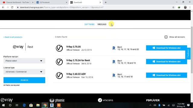Open orange recorder app in taskbar
The image size is (193, 108).
click(59, 105)
